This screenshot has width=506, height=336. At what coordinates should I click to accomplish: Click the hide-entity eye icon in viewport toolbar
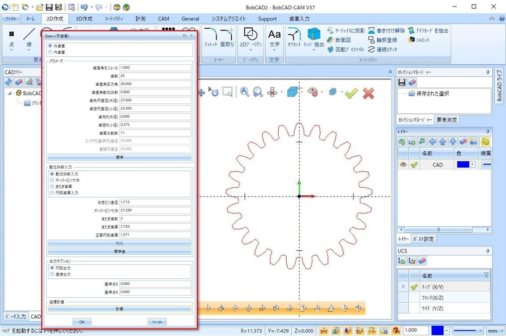[x=312, y=92]
